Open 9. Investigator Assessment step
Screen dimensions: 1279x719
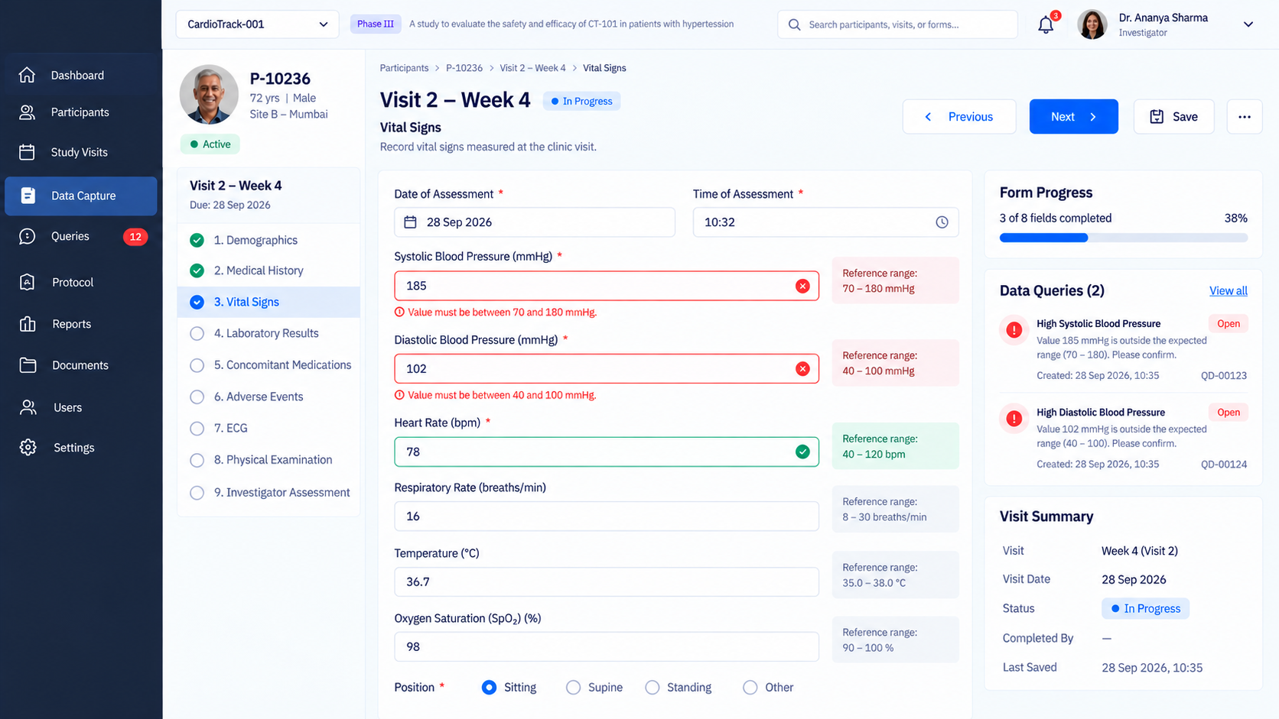pyautogui.click(x=268, y=493)
